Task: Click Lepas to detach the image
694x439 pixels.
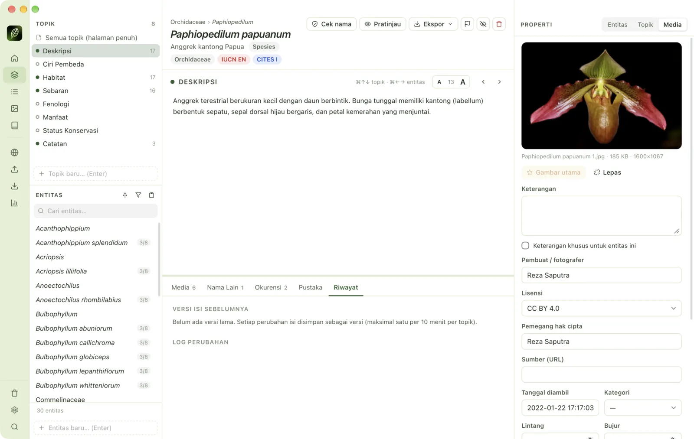Action: pyautogui.click(x=607, y=172)
